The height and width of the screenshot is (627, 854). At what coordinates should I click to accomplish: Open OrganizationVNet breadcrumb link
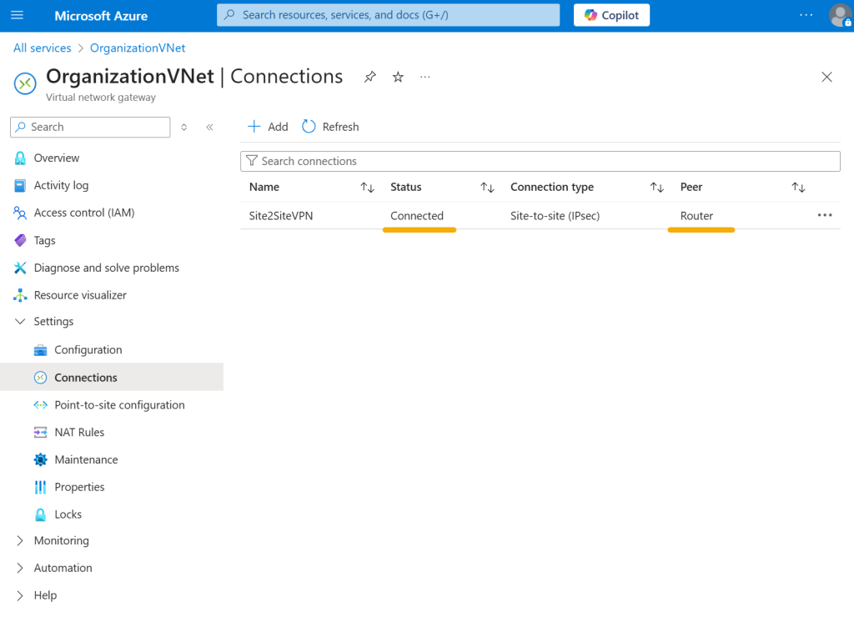coord(138,48)
